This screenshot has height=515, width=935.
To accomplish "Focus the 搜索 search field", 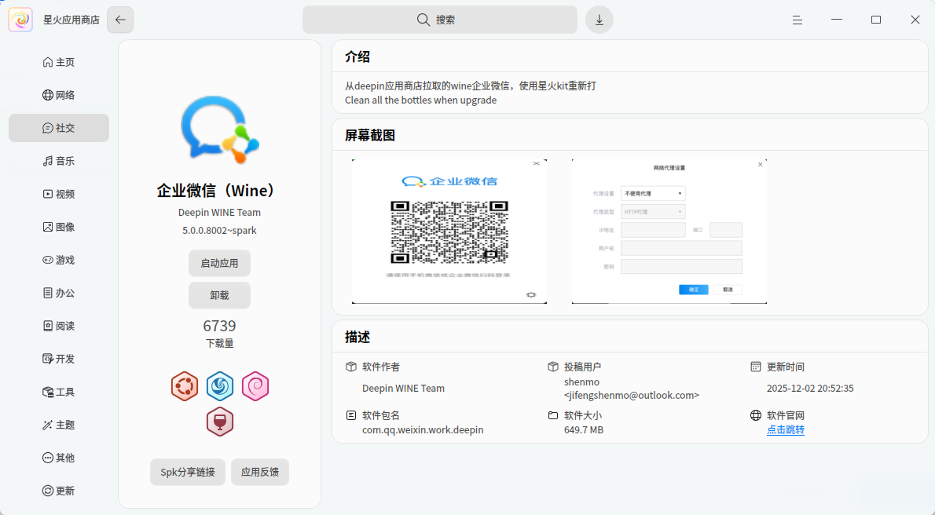I will tap(440, 20).
